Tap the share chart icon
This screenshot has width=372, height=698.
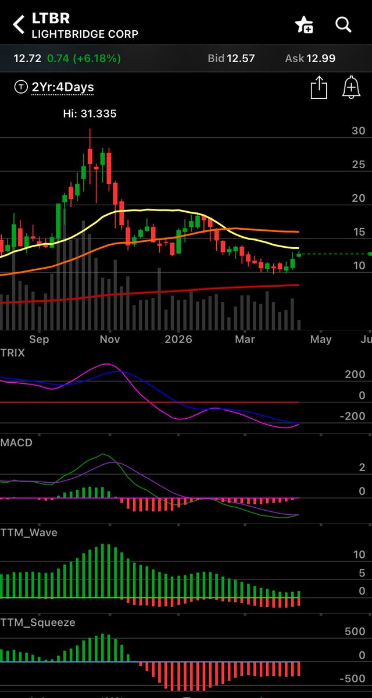[319, 88]
